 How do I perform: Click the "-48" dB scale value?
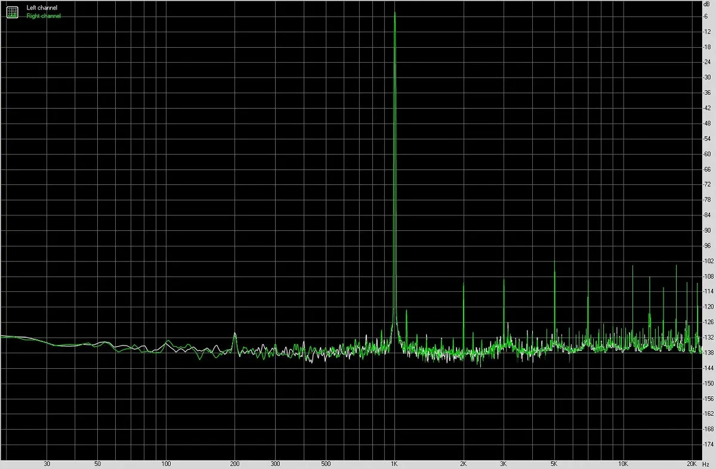click(x=708, y=123)
